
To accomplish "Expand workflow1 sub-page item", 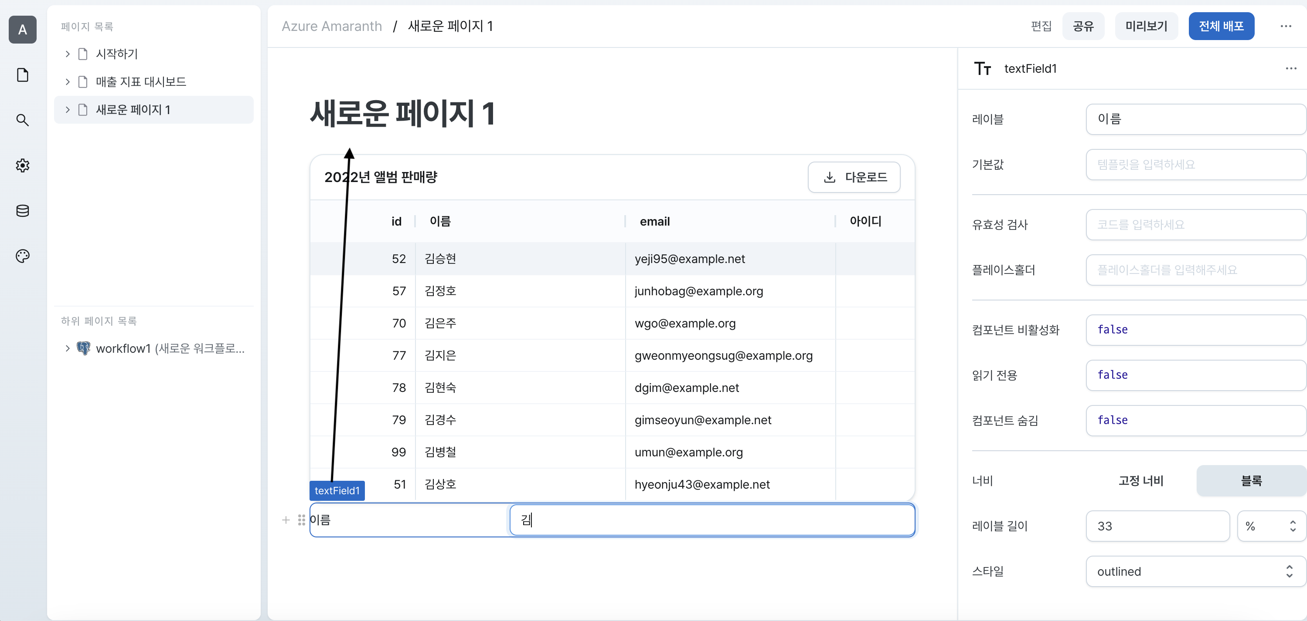I will [65, 349].
